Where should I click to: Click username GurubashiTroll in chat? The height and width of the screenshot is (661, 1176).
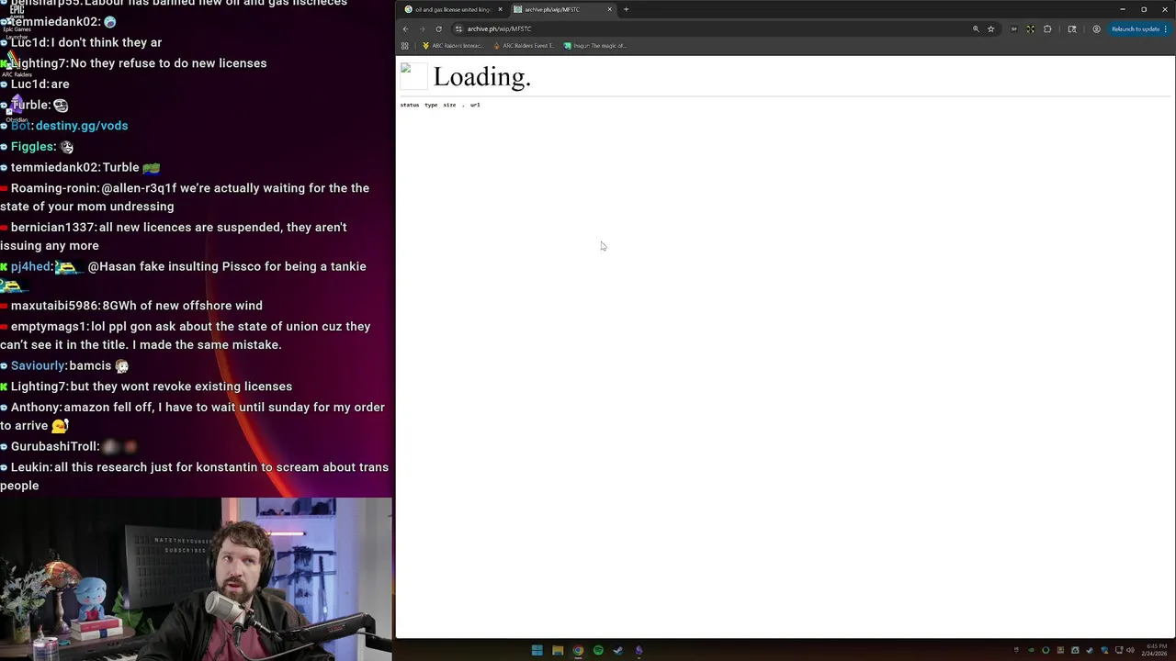pyautogui.click(x=55, y=446)
